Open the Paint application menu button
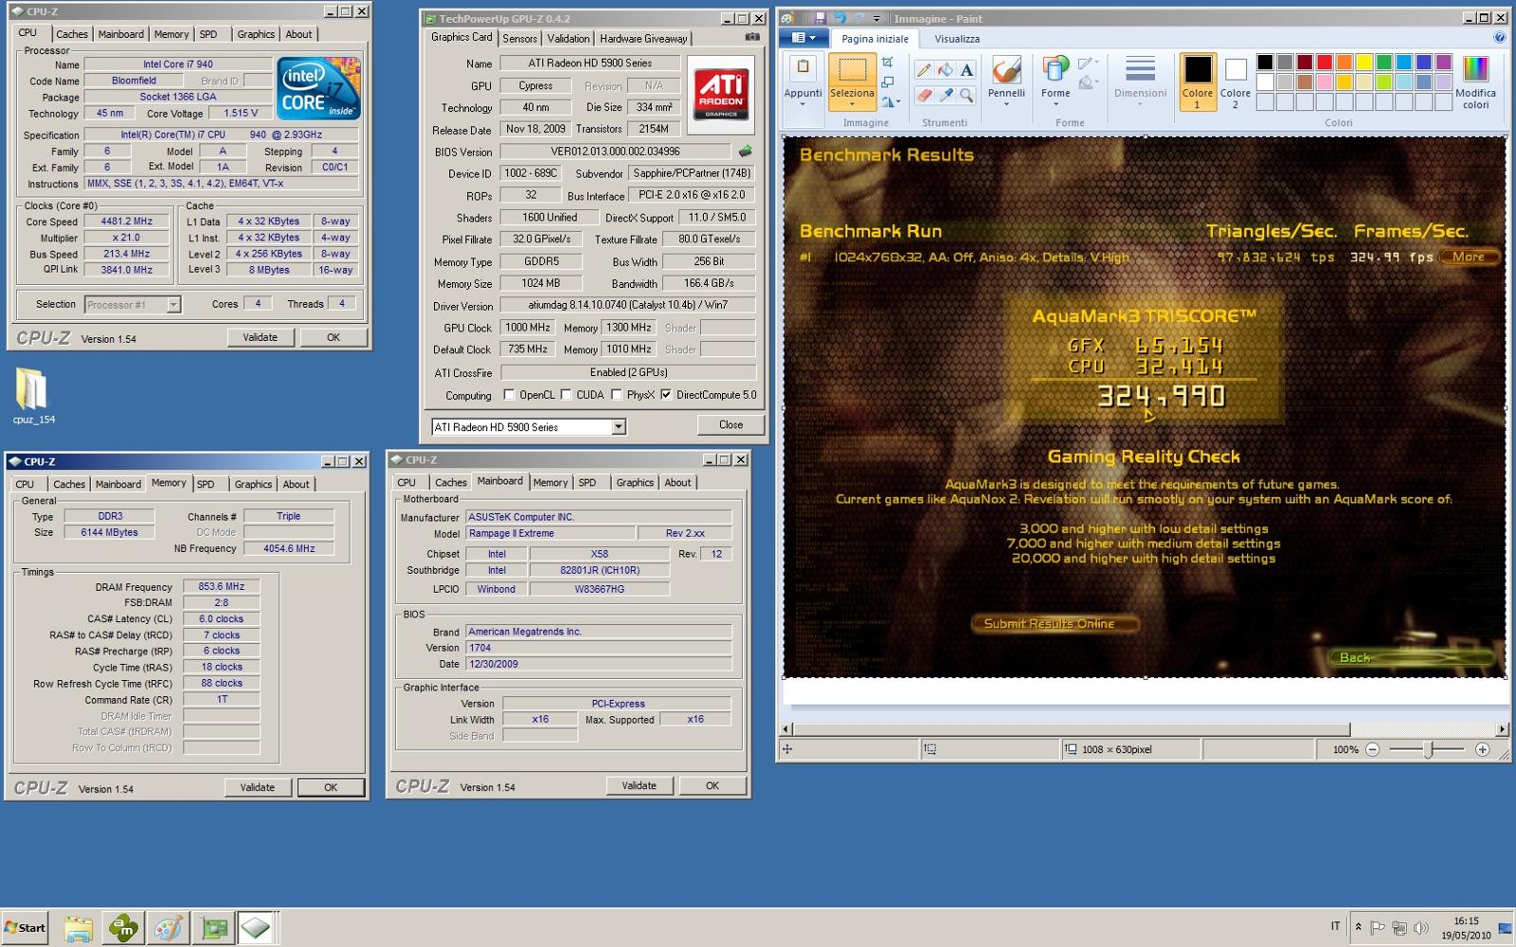1516x947 pixels. [x=804, y=38]
